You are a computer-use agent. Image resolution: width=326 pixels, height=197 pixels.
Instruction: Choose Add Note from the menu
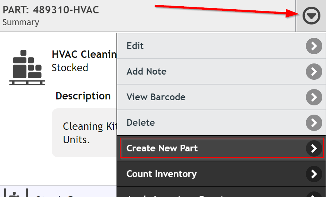221,72
